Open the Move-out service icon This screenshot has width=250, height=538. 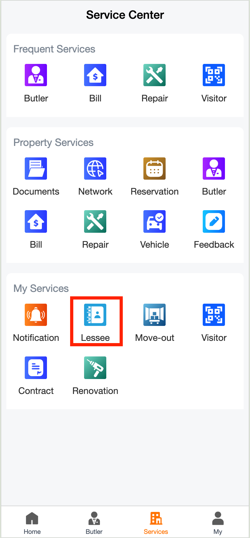coord(155,315)
